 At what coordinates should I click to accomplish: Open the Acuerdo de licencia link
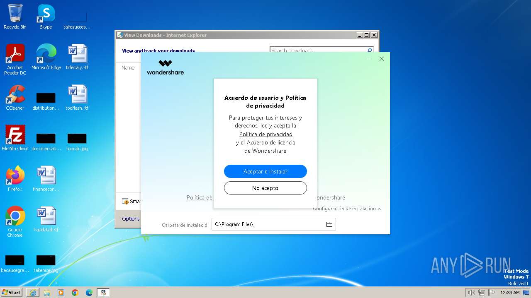pyautogui.click(x=271, y=142)
